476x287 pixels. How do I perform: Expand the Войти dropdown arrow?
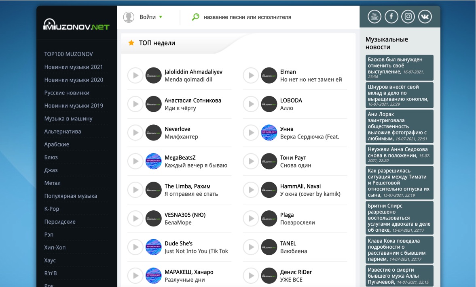[161, 17]
